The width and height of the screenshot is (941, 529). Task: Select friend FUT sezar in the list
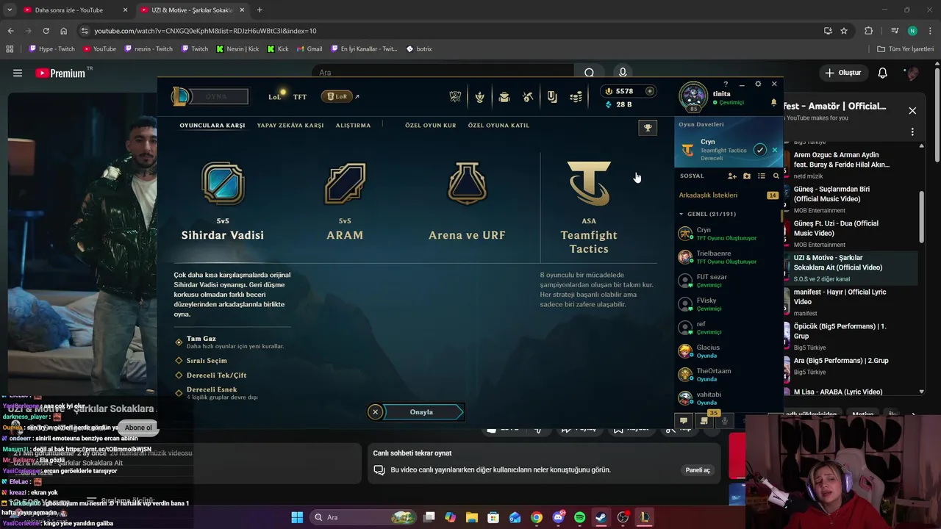729,281
